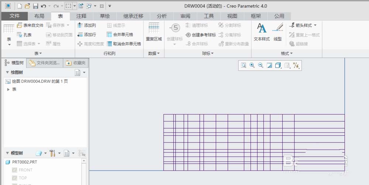The width and height of the screenshot is (369, 185).
Task: Click the datum display filters icon in graphics toolbar
Action: [296, 65]
